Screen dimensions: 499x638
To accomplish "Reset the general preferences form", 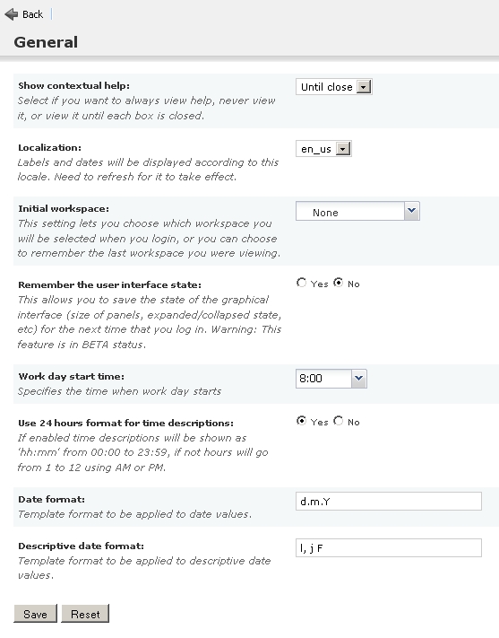I will point(85,614).
